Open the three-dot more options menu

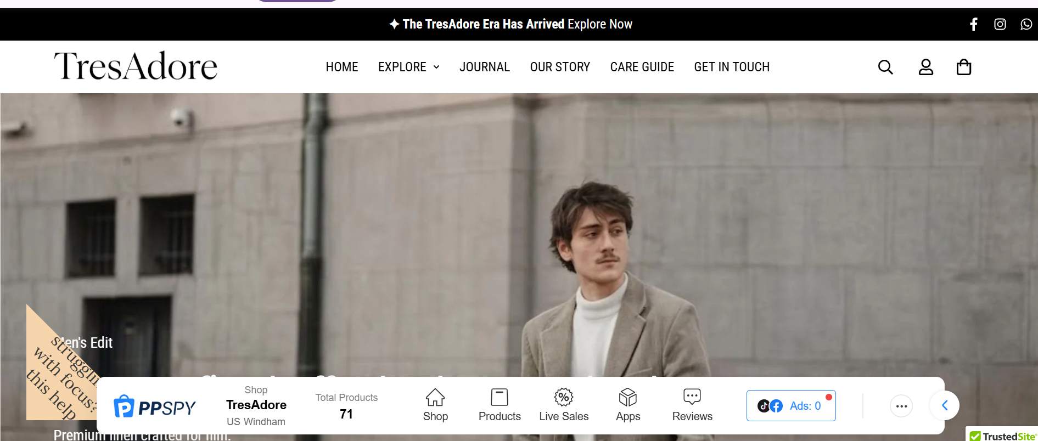point(901,406)
